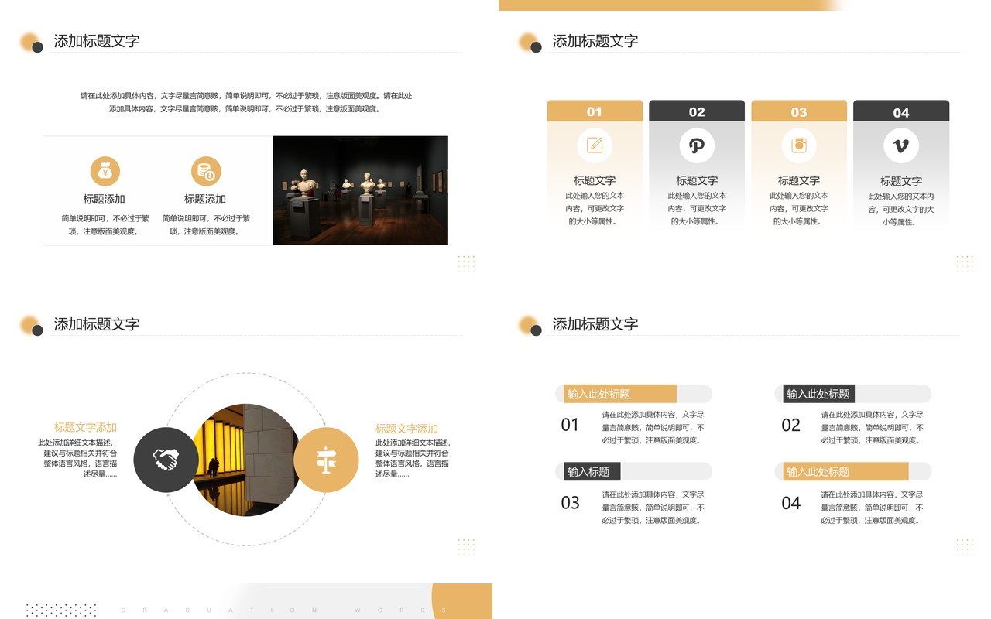Click the dark 02 card header
991x619 pixels.
click(x=697, y=111)
